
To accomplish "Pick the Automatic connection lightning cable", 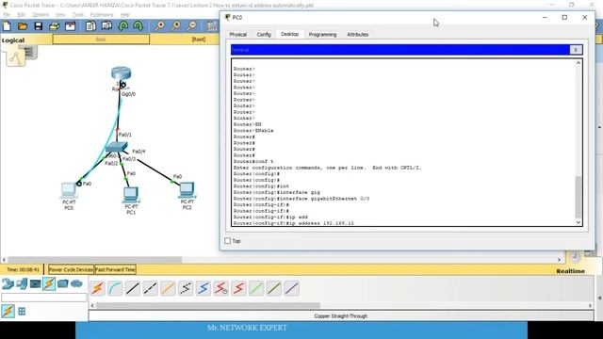I will pyautogui.click(x=98, y=288).
